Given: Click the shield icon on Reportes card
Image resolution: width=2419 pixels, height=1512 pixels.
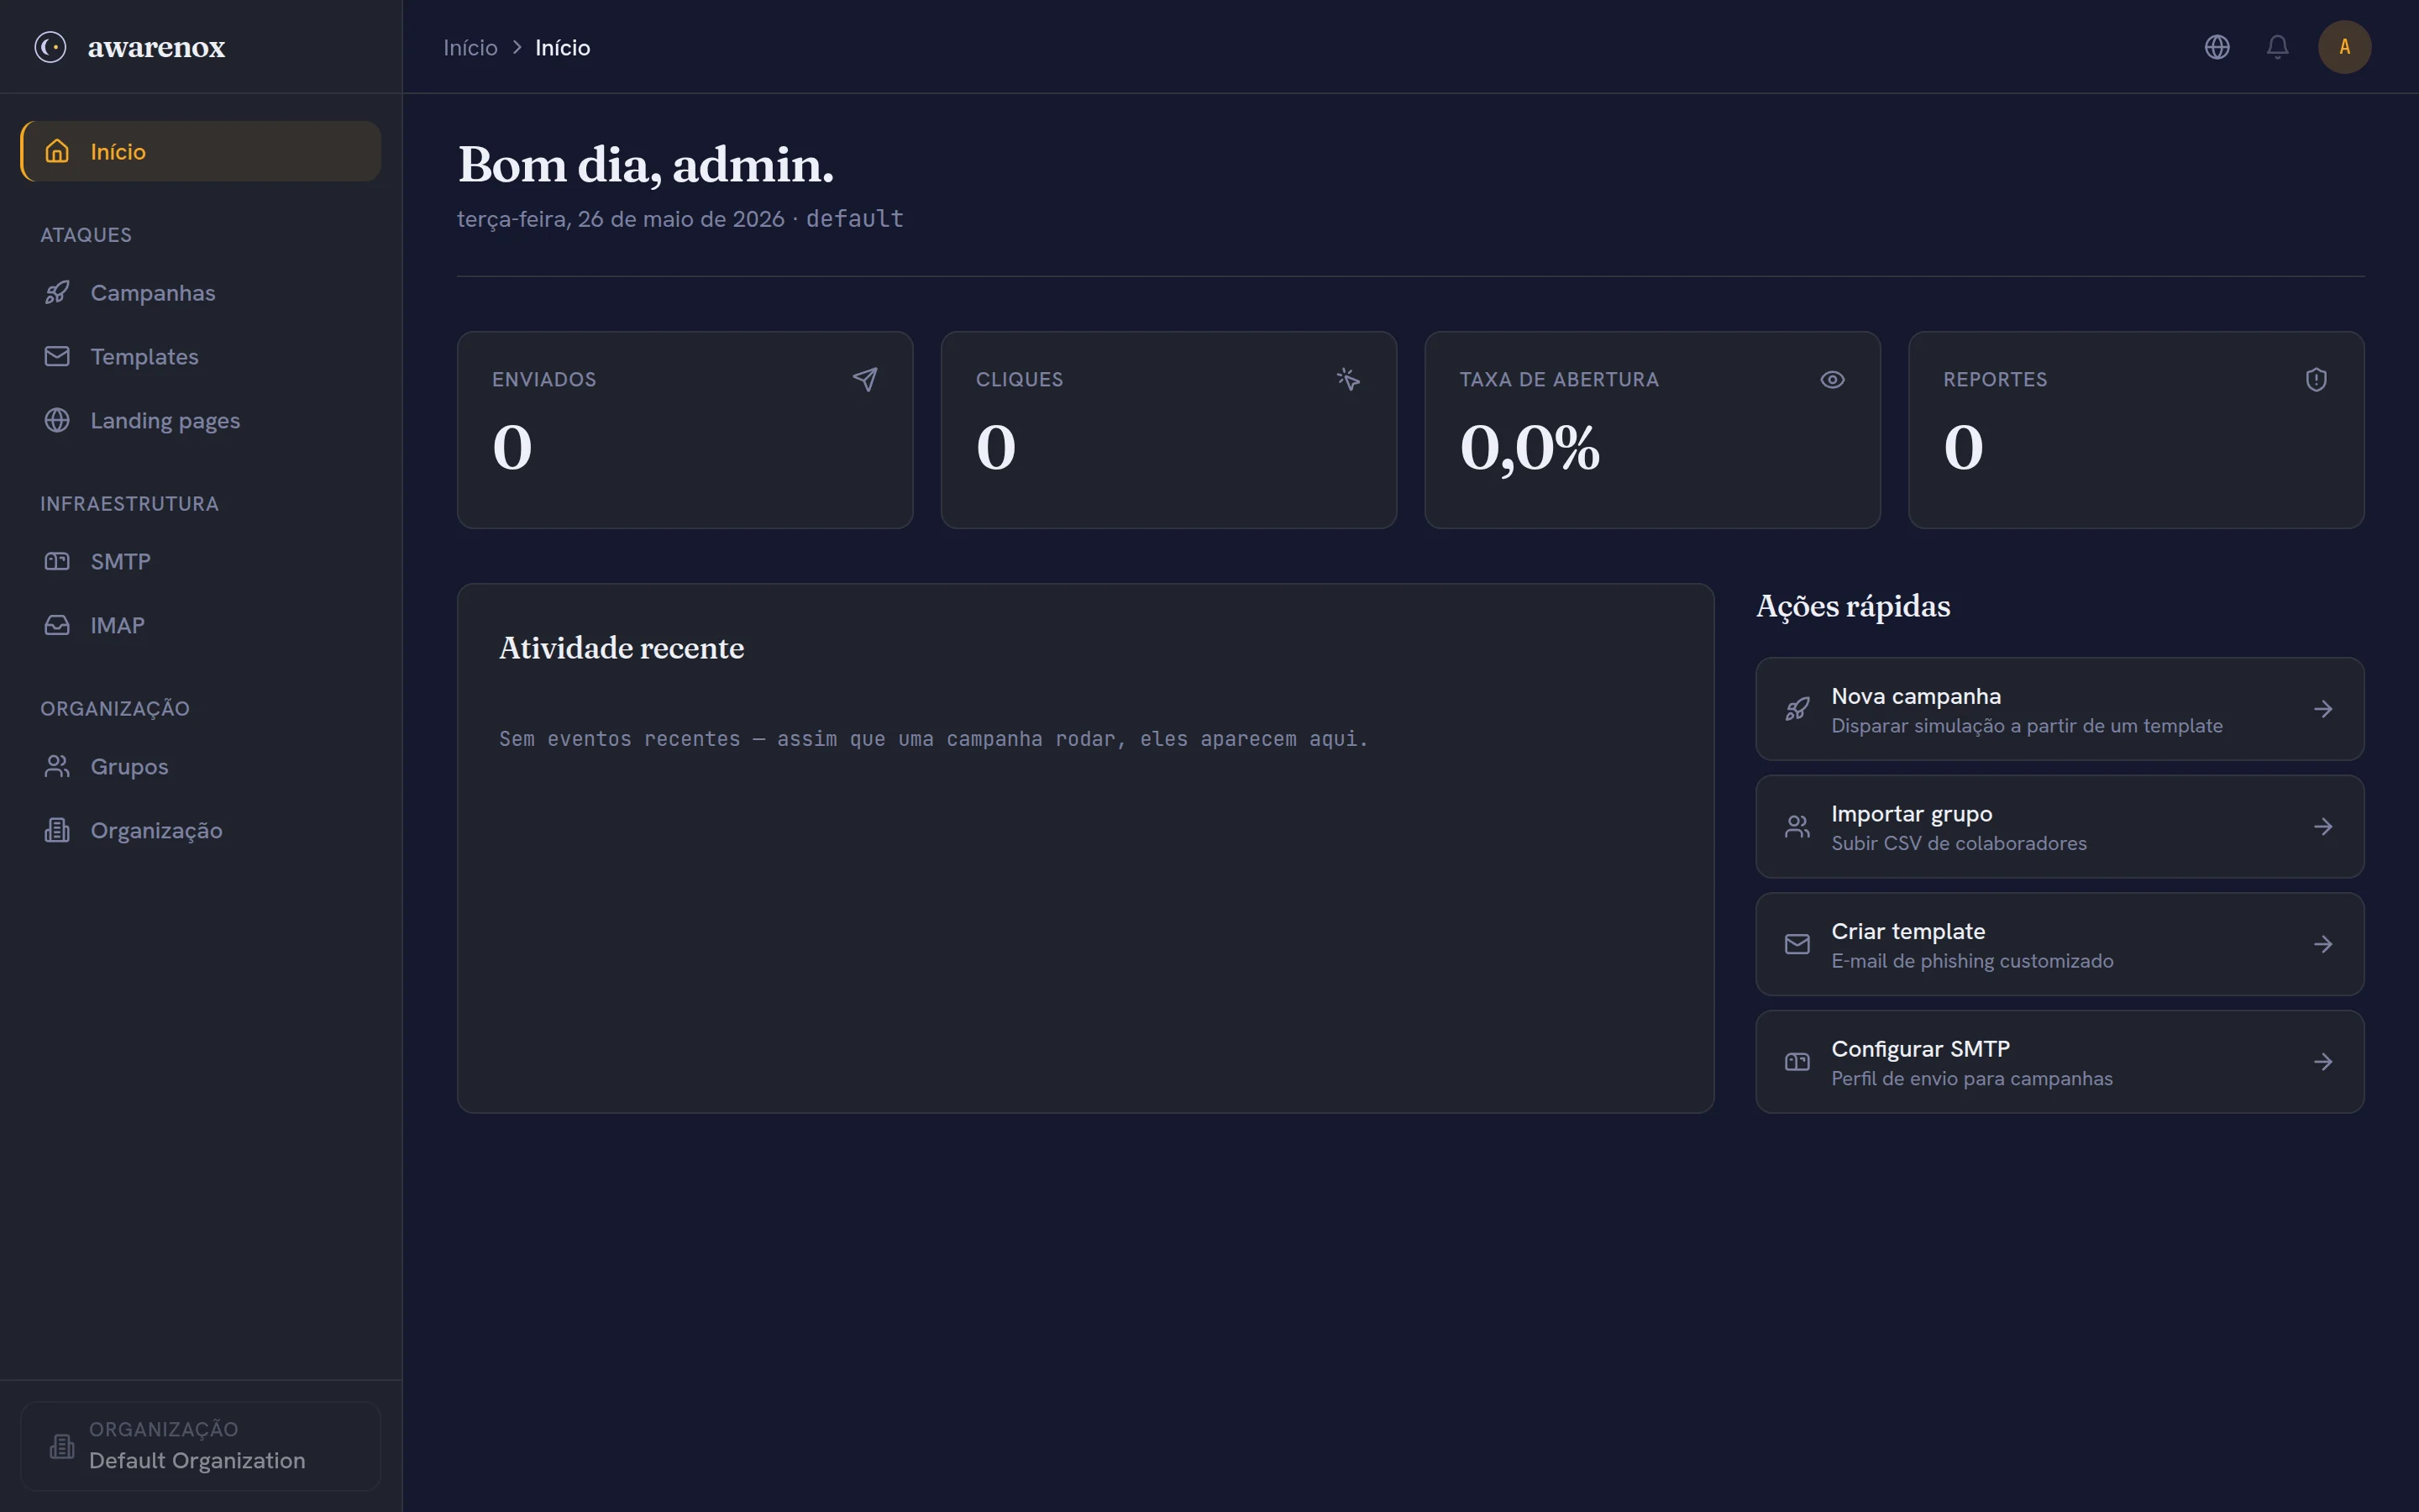Looking at the screenshot, I should [x=2316, y=379].
